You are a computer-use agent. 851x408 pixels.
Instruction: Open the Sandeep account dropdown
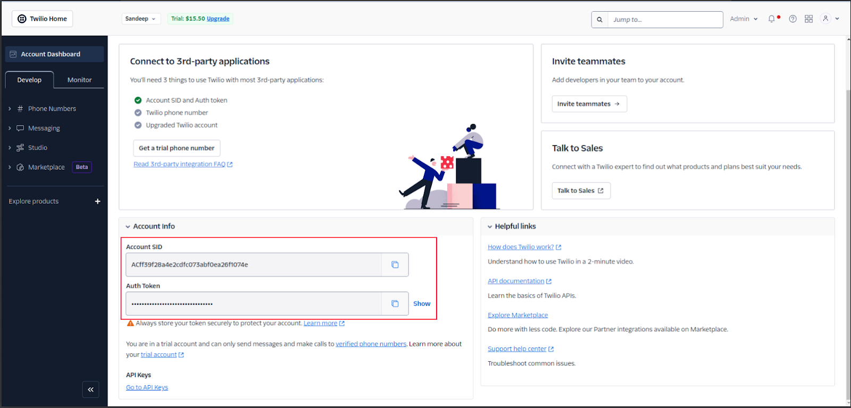(140, 19)
